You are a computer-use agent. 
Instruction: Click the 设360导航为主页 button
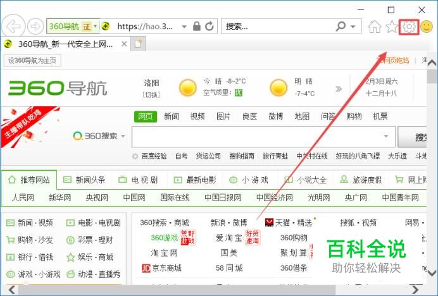(32, 60)
